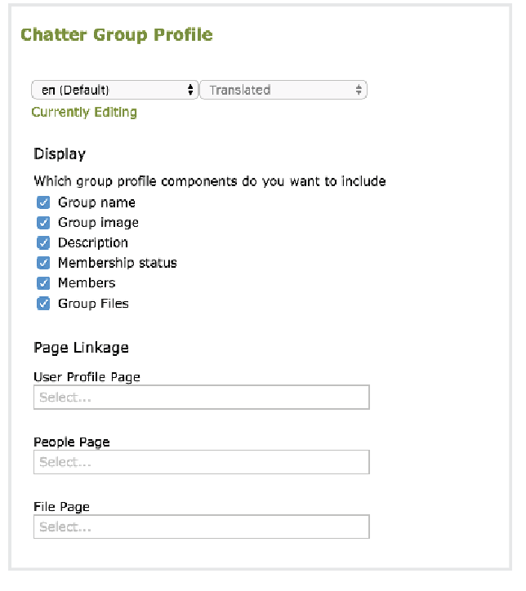Open the User Profile Page select field

point(201,398)
